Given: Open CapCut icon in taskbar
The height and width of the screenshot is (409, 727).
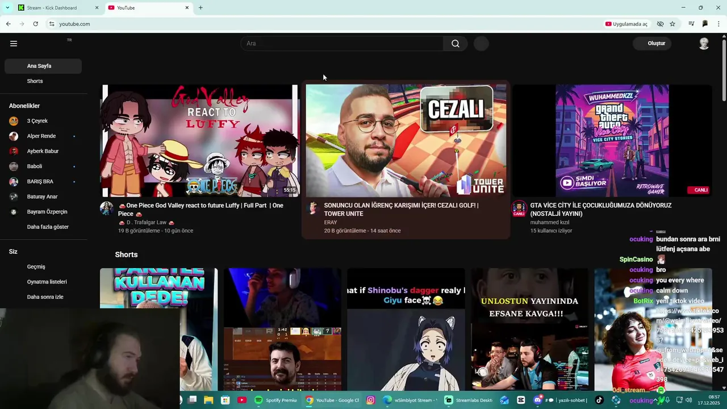Looking at the screenshot, I should [521, 400].
